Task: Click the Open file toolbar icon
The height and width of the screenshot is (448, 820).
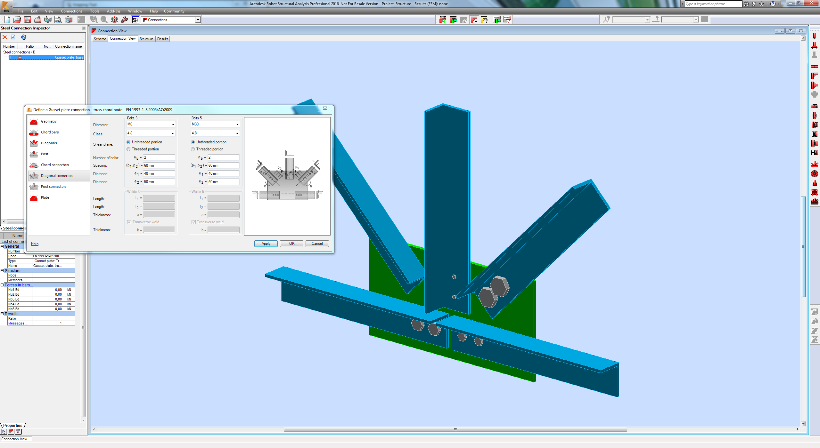Action: click(17, 20)
